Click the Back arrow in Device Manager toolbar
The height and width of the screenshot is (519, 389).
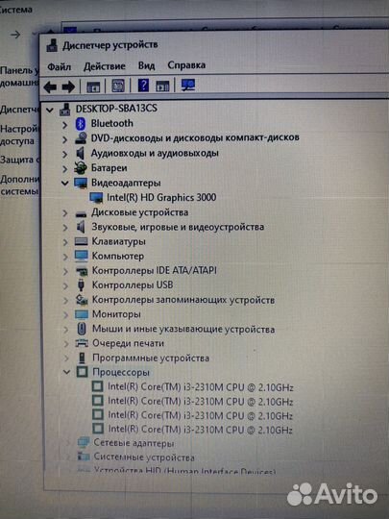click(50, 87)
